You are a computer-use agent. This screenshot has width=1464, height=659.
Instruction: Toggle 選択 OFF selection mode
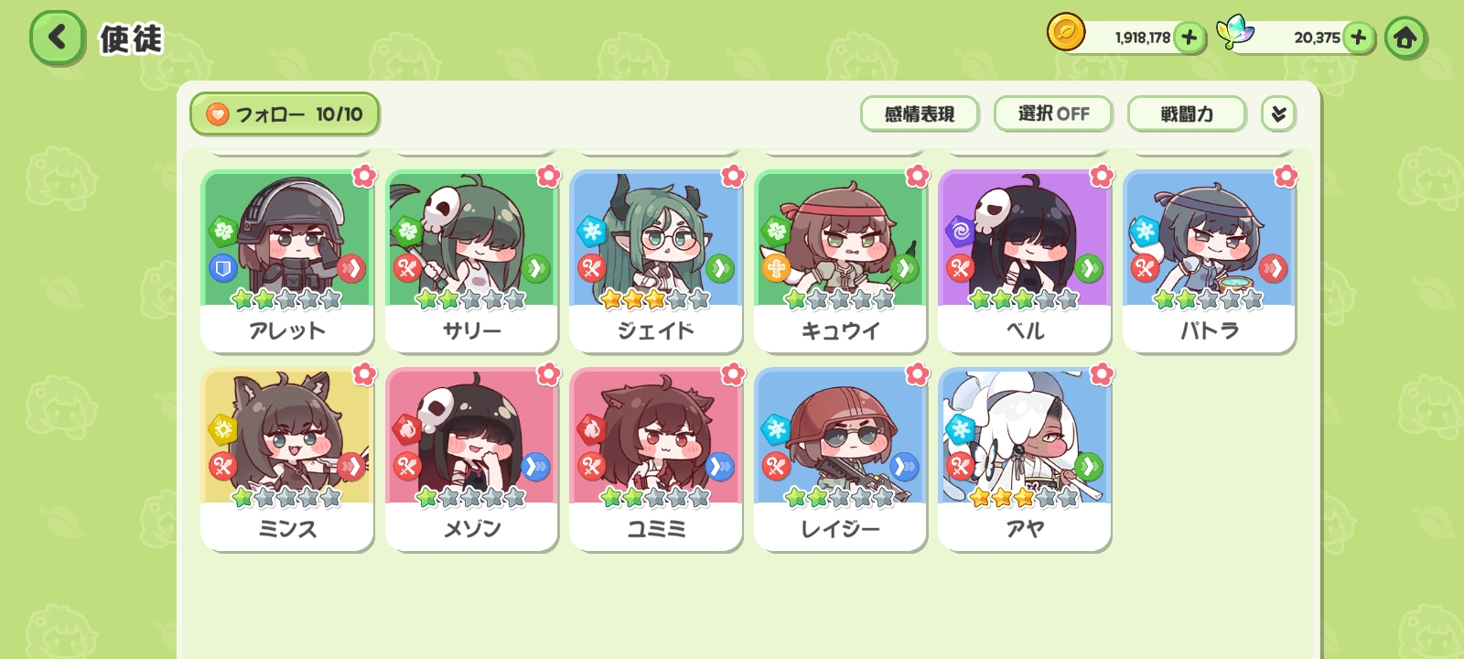pos(1053,113)
